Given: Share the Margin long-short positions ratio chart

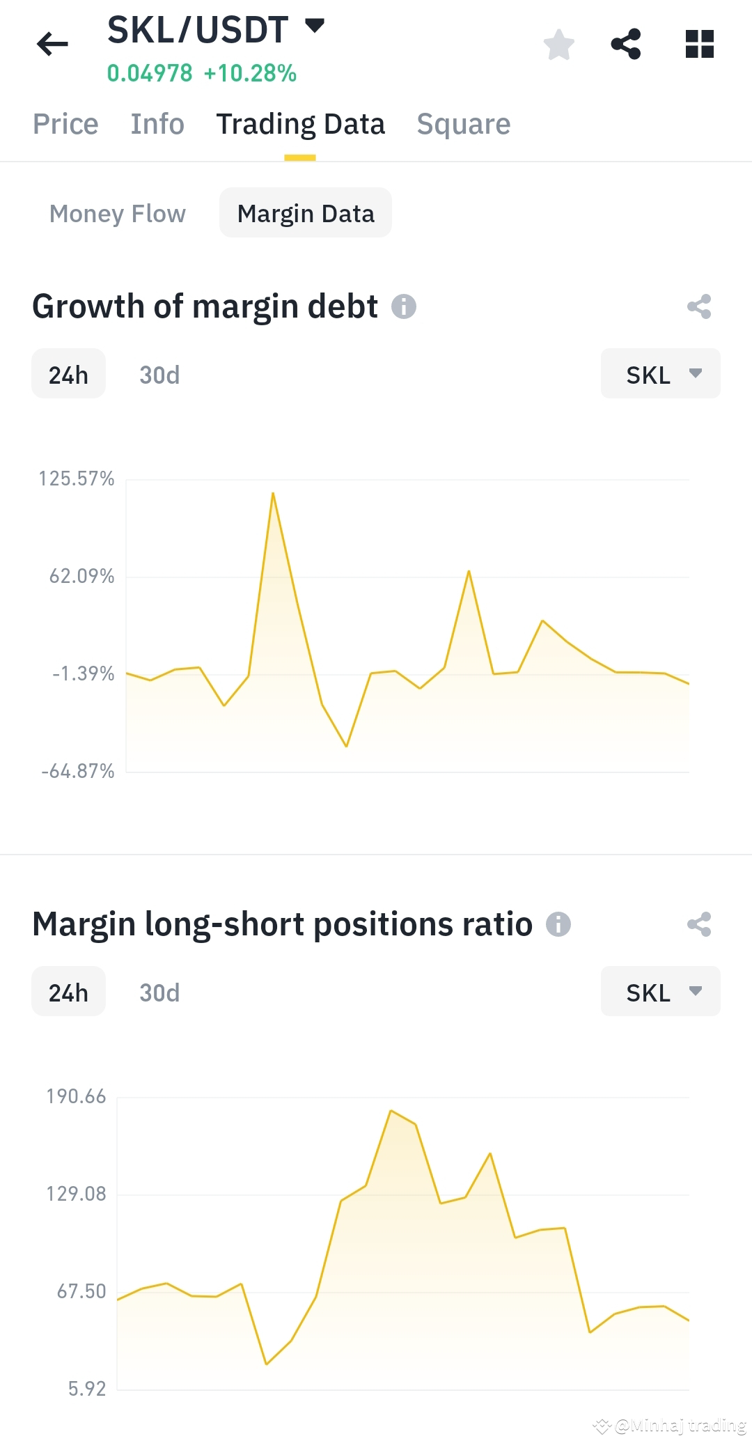Looking at the screenshot, I should 700,924.
